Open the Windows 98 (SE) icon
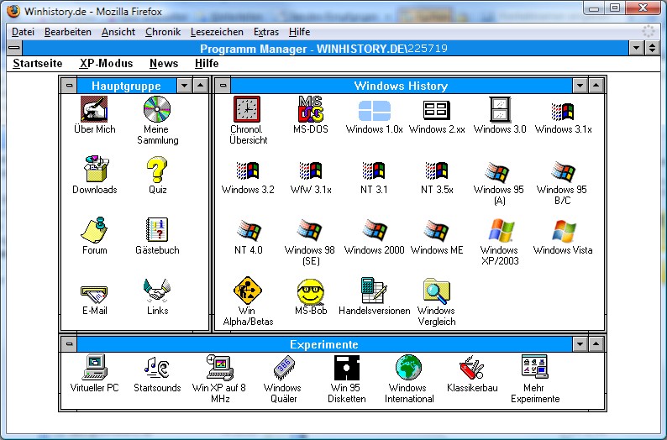Image resolution: width=667 pixels, height=440 pixels. point(310,230)
